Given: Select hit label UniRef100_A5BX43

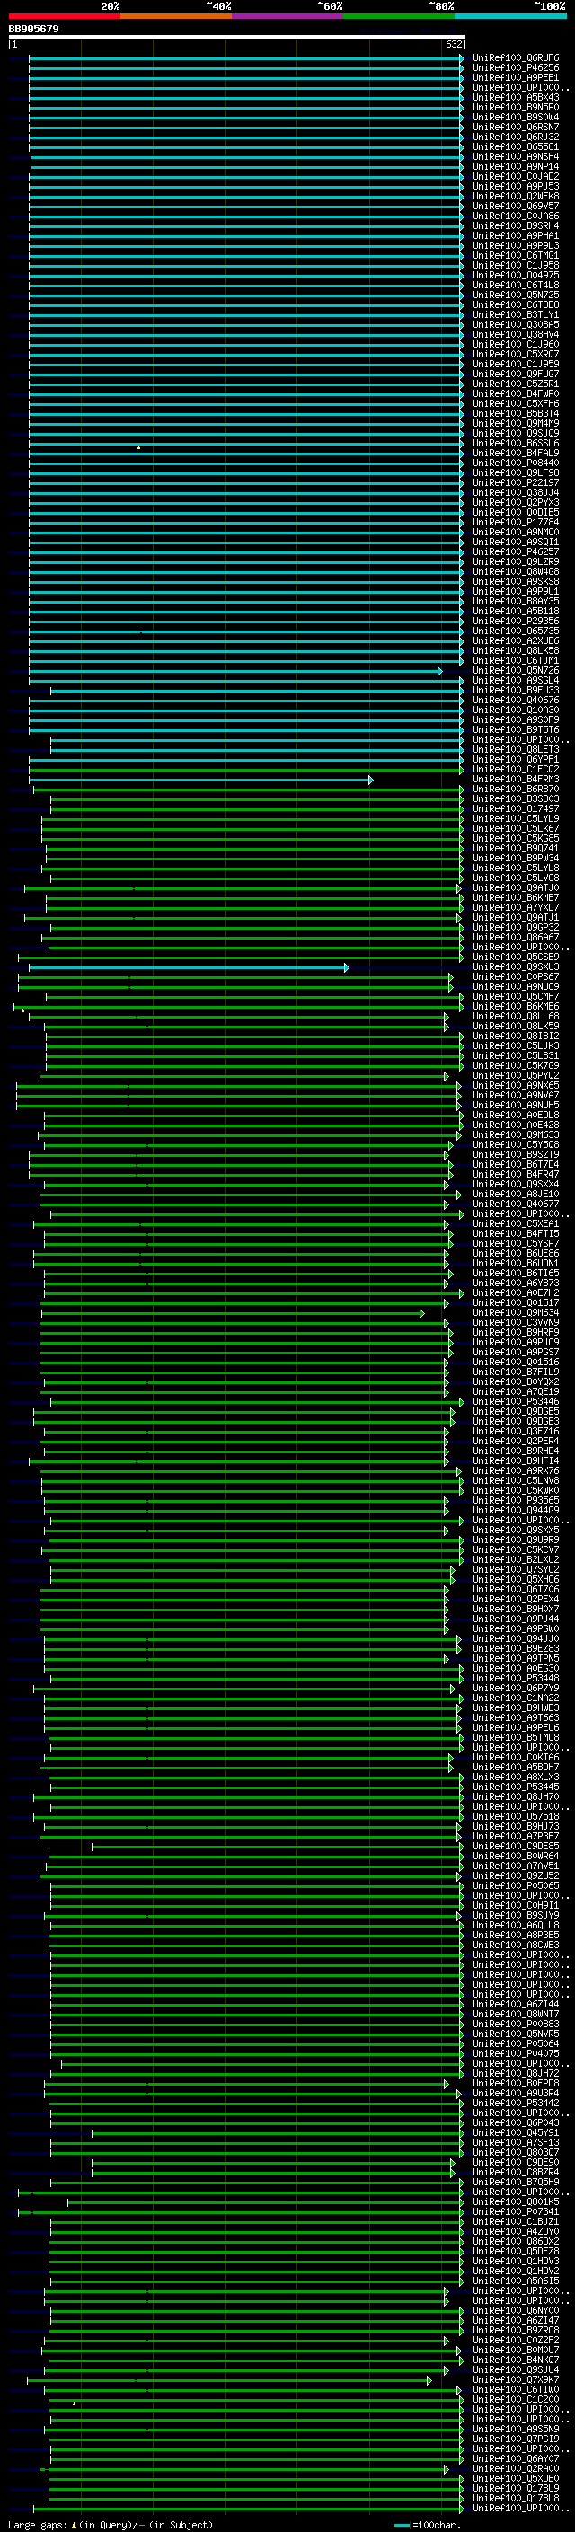Looking at the screenshot, I should (515, 97).
